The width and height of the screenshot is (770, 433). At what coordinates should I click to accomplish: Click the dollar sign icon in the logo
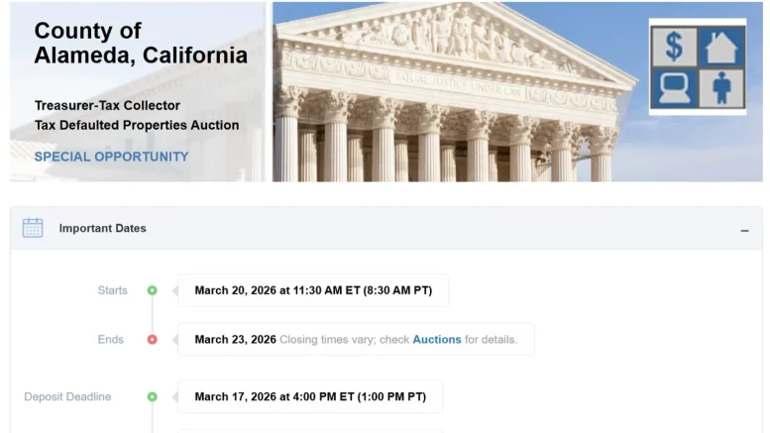(x=675, y=47)
